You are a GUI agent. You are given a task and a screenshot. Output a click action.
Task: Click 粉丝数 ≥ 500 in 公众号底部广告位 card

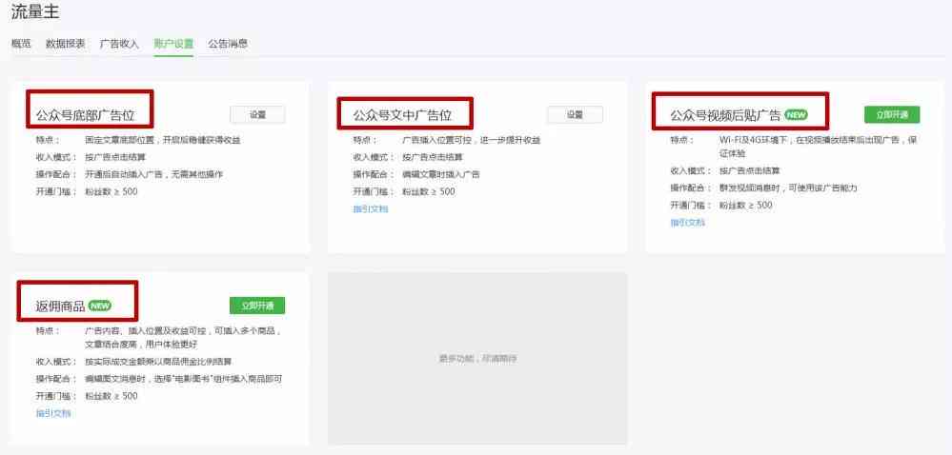[x=111, y=191]
